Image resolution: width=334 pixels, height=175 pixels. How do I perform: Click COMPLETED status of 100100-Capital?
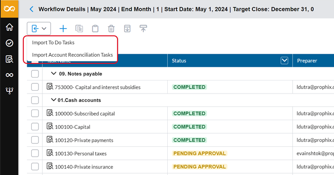[190, 127]
